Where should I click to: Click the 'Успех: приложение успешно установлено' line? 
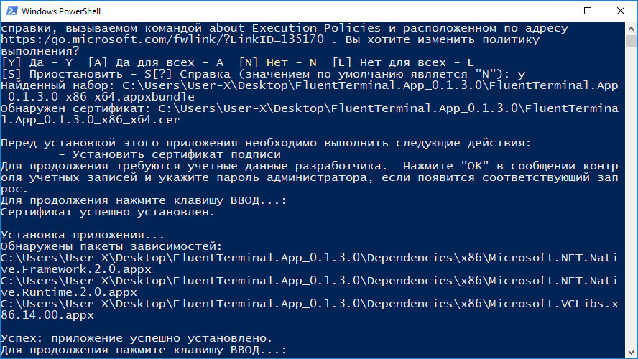click(x=137, y=338)
